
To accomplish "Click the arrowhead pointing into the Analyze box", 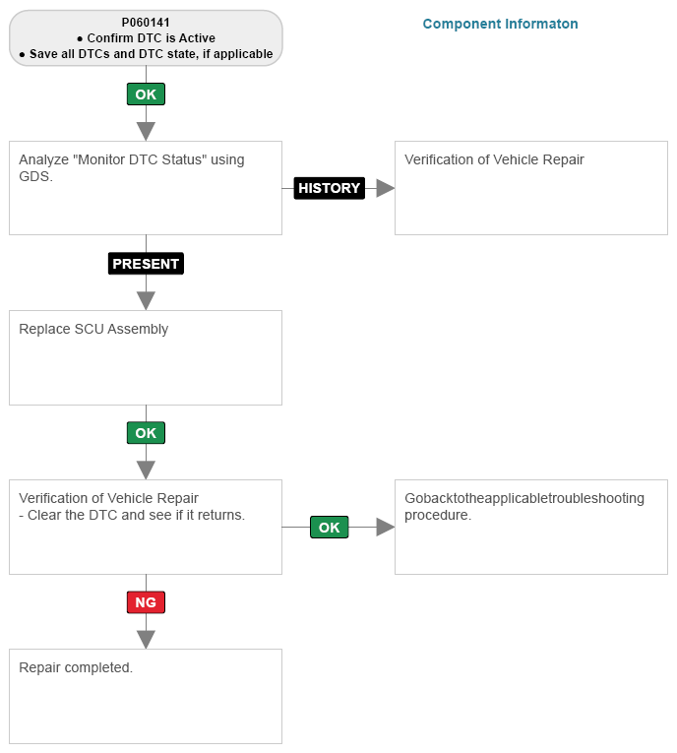I will [146, 131].
